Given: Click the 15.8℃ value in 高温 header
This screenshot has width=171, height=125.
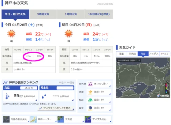Looking at the screenshot, I should point(28,88).
